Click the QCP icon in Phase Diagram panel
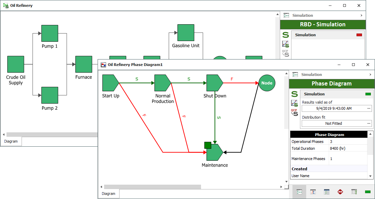This screenshot has width=375, height=199. pyautogui.click(x=295, y=112)
